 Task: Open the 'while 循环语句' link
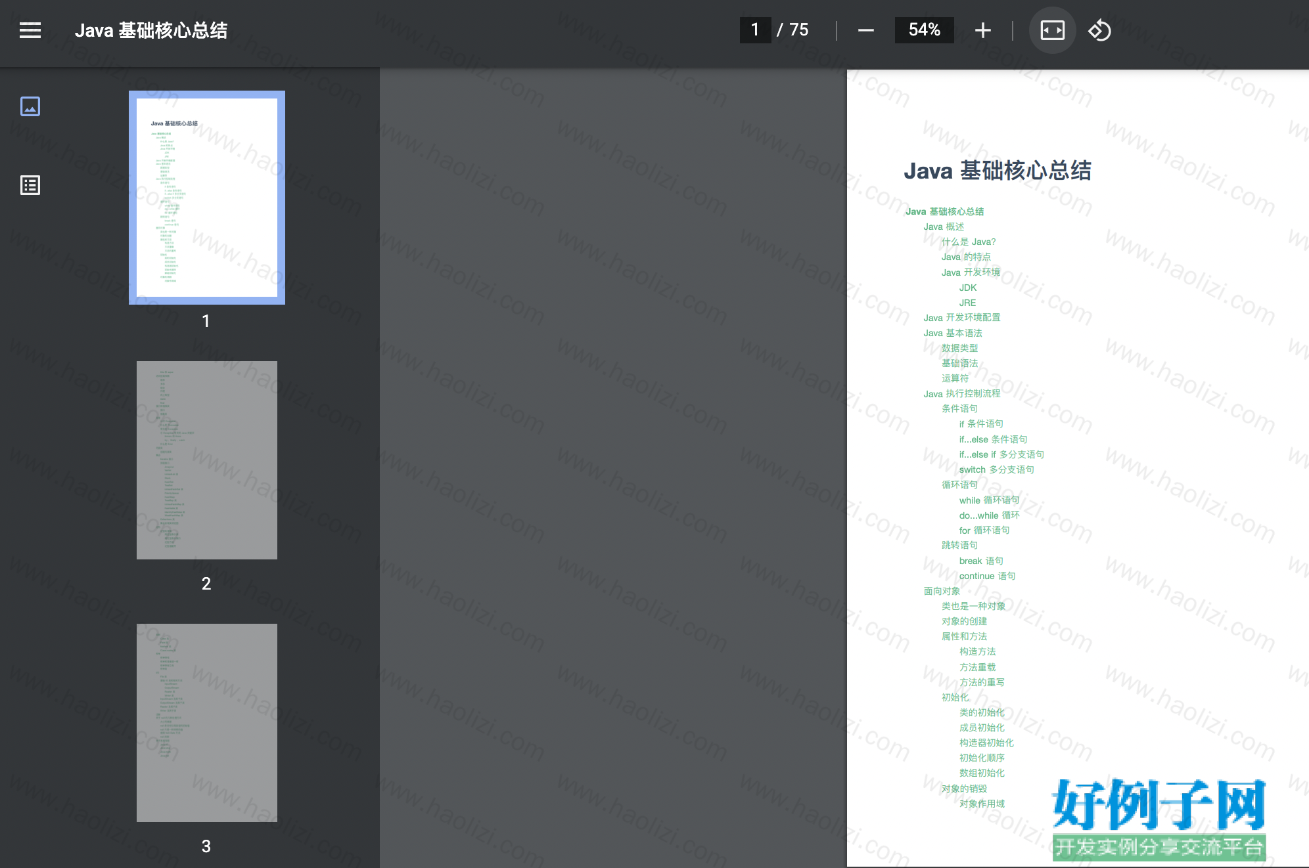point(989,500)
